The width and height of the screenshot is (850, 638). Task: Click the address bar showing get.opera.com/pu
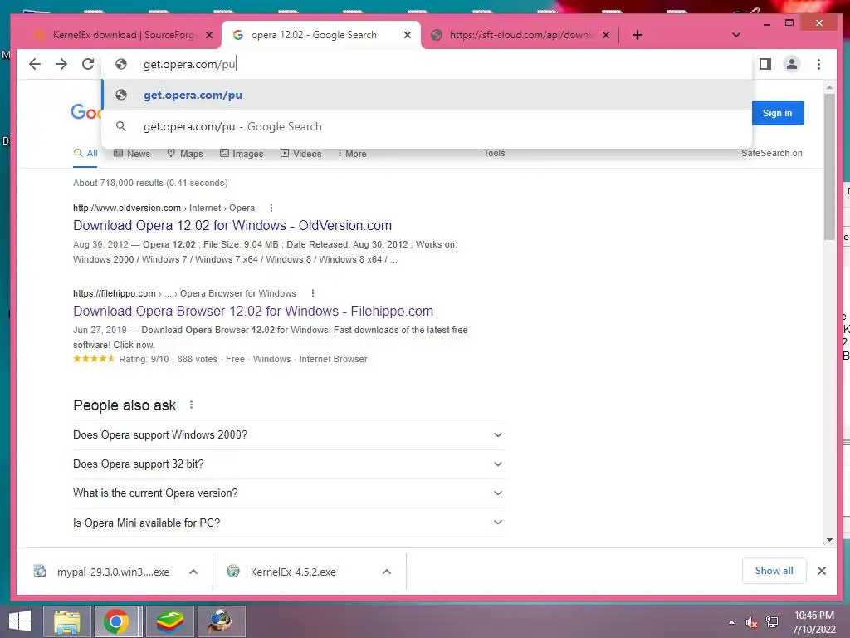click(x=427, y=64)
